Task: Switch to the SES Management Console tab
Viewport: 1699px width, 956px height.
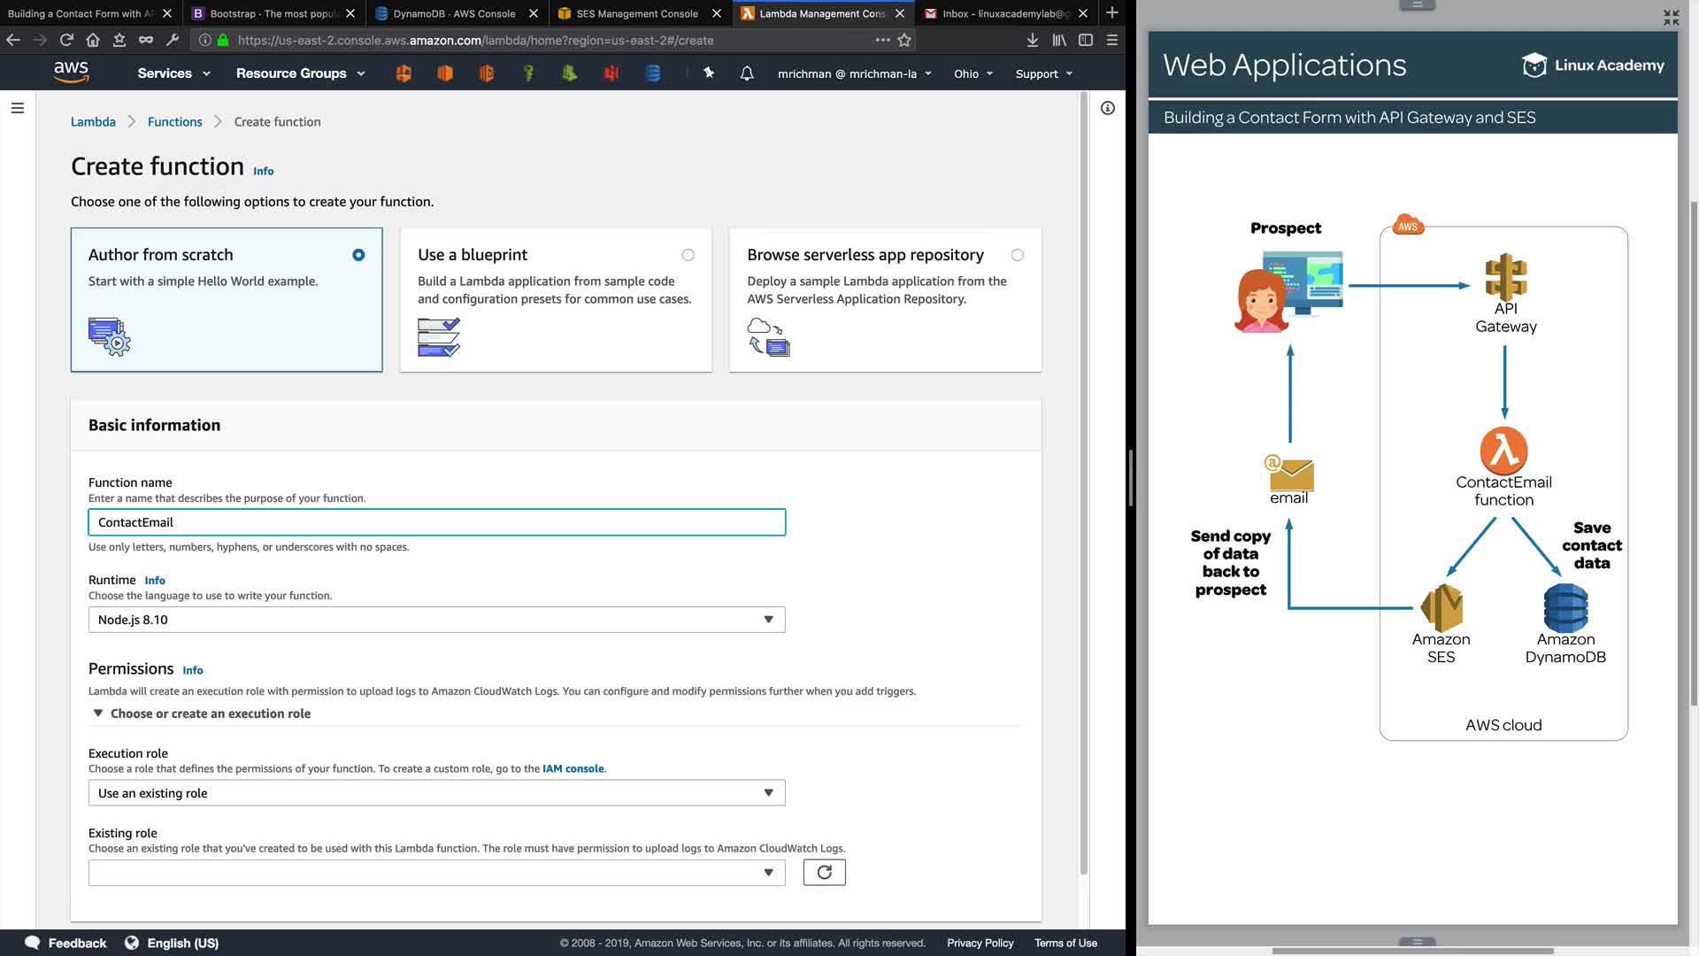Action: [637, 13]
